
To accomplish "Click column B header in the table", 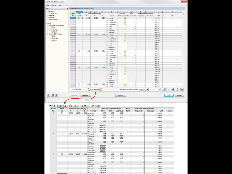I will point(87,12).
